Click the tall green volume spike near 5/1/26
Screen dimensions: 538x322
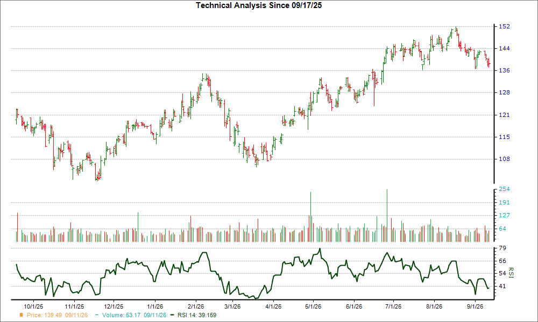[310, 217]
